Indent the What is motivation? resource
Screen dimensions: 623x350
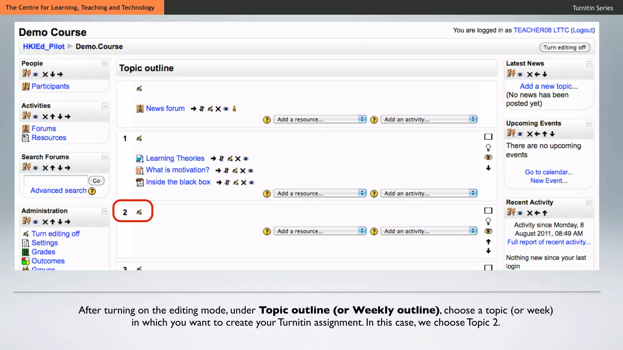point(218,170)
